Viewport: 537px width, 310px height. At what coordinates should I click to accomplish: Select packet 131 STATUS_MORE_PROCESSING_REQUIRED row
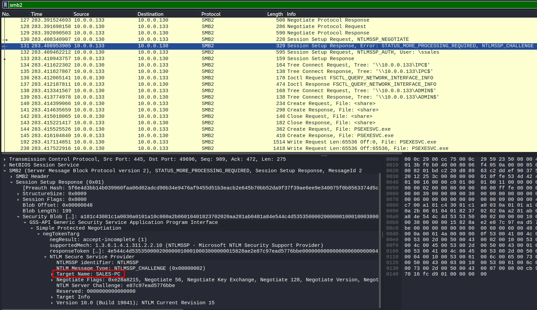pos(269,46)
